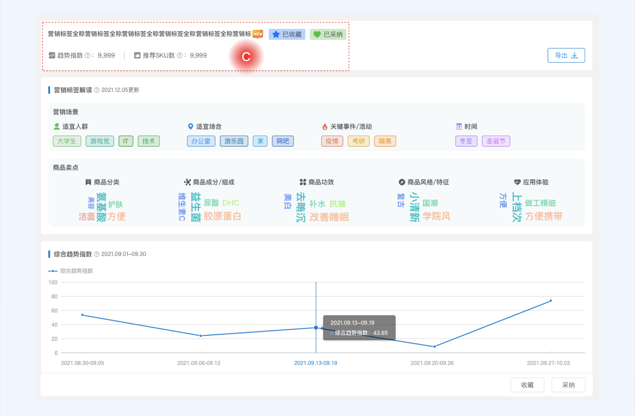
Task: Click the 2021.09.20-09.26 data point
Action: [x=435, y=347]
